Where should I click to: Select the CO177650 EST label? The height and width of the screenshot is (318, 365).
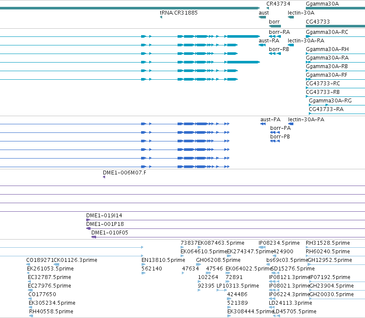point(42,295)
